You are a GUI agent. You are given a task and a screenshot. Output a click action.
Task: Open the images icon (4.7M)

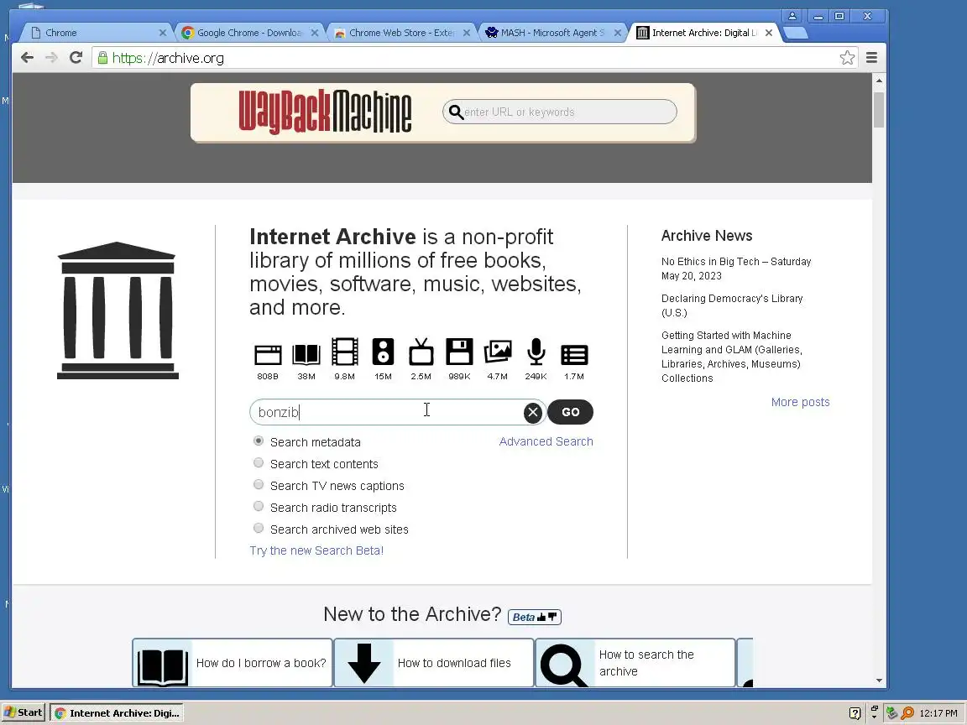[498, 352]
